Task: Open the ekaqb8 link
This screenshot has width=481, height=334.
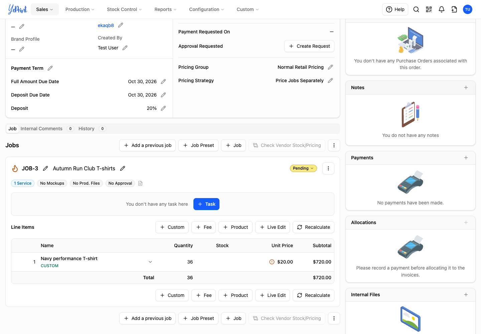Action: 106,25
